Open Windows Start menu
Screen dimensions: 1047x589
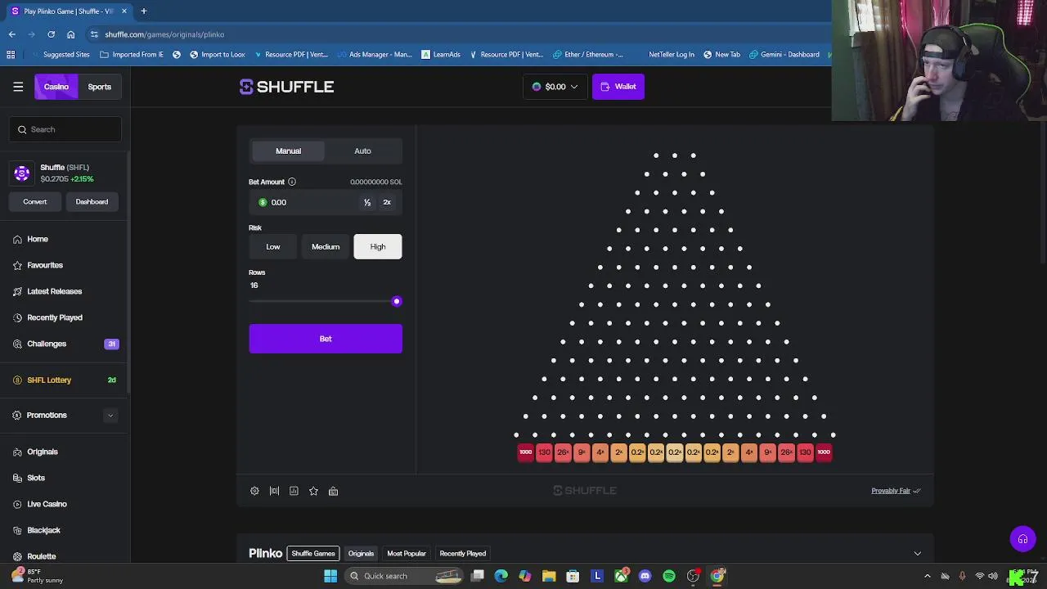(330, 576)
